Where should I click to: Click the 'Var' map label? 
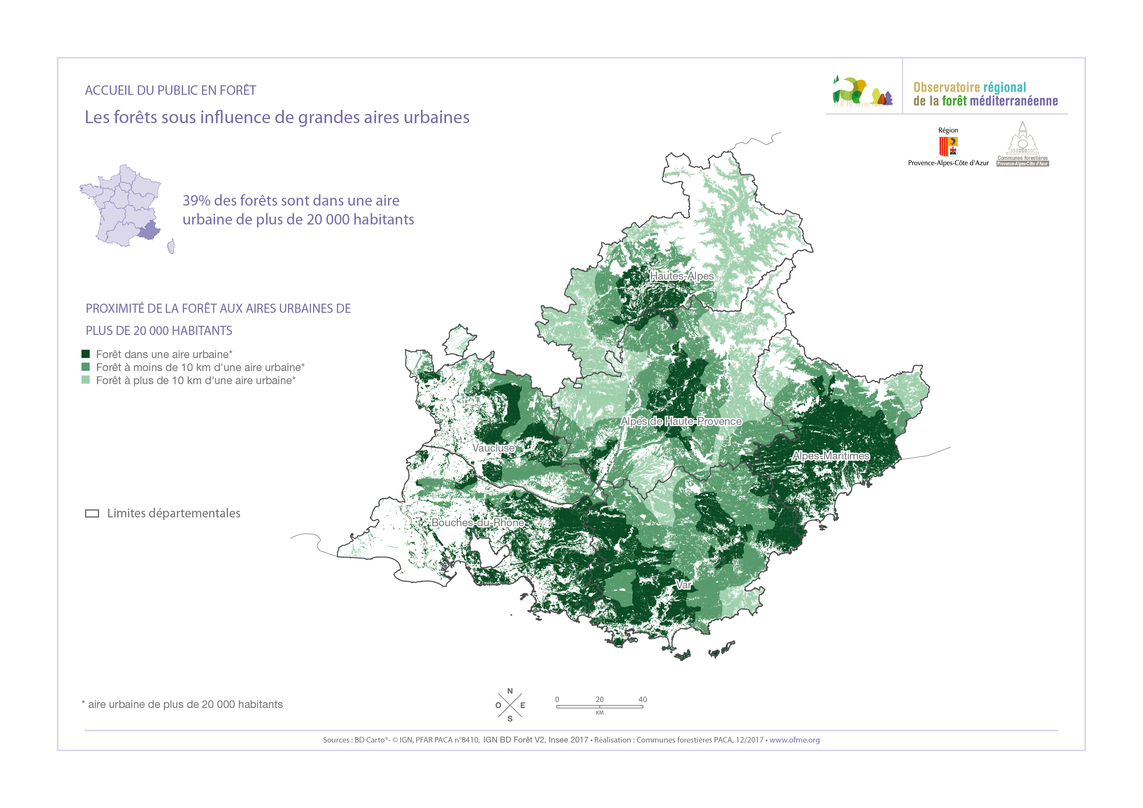pos(684,585)
